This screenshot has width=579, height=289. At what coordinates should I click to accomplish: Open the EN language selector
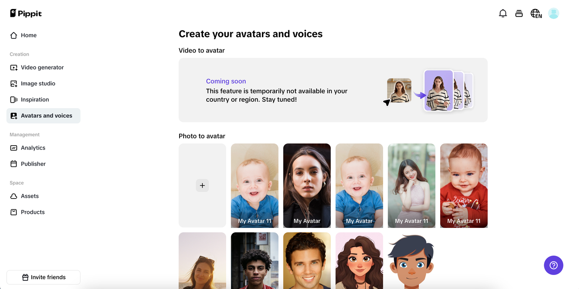coord(536,13)
